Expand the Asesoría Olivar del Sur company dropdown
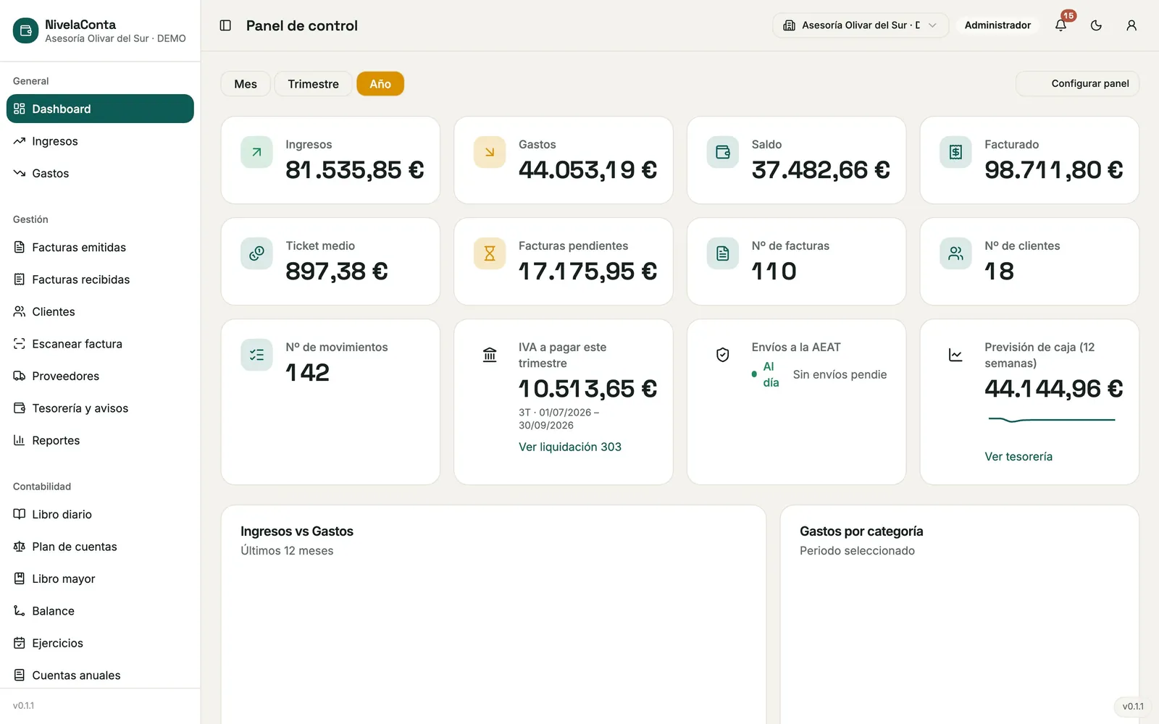 coord(861,25)
